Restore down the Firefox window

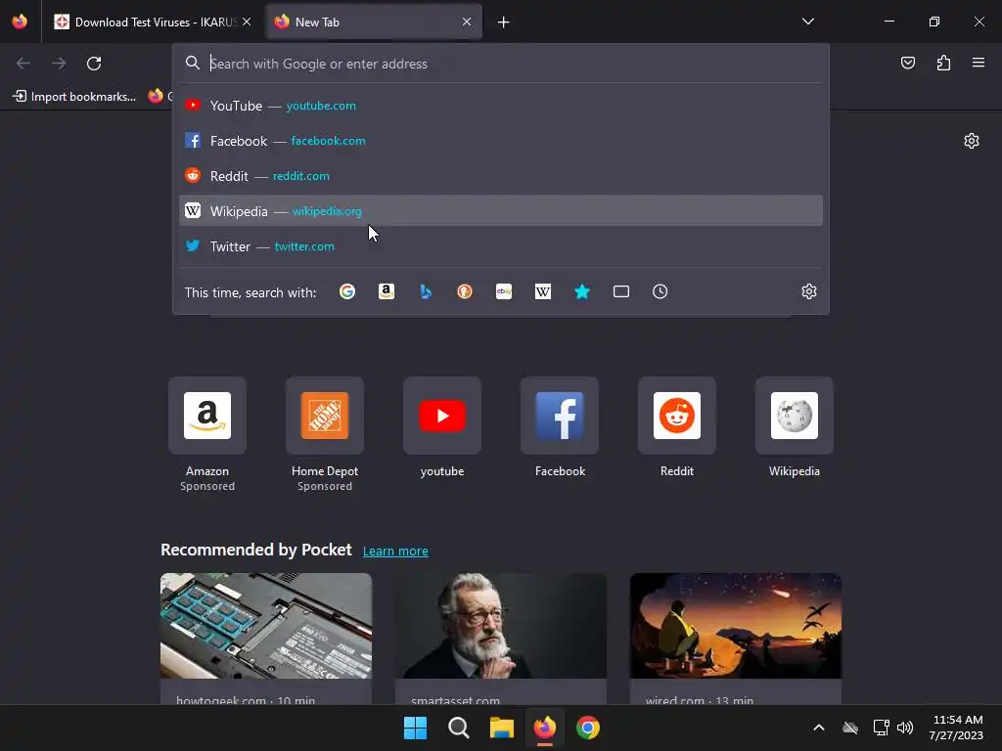point(934,22)
